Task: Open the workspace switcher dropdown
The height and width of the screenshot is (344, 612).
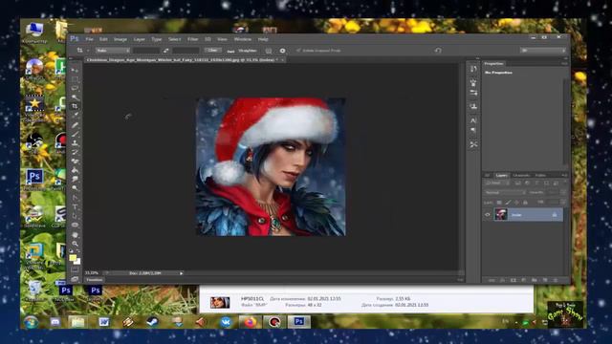Action: click(x=542, y=51)
